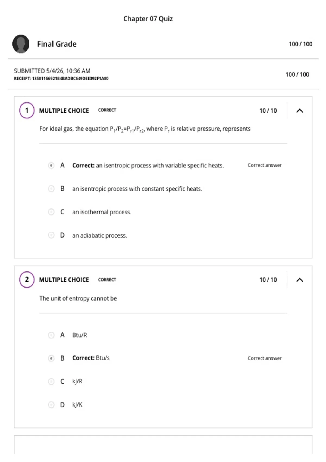Screen dimensions: 326x462
Task: Collapse question 2 with the chevron
Action: point(299,280)
